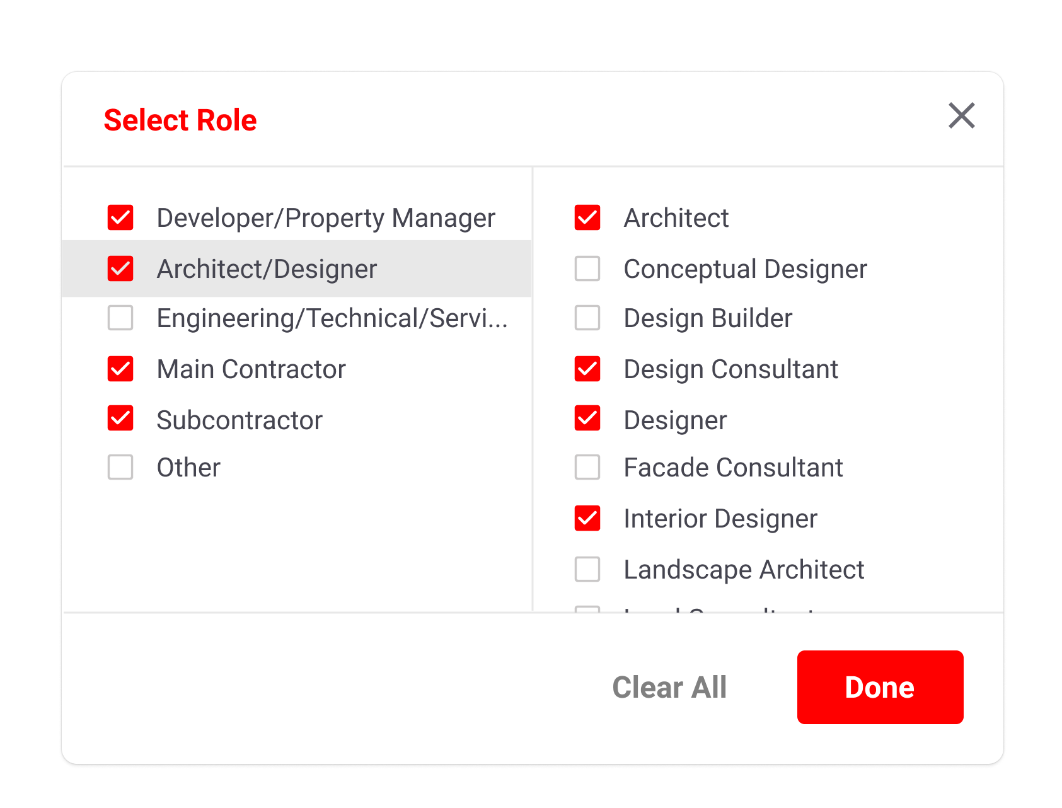Deselect the Subcontractor checkbox
This screenshot has height=808, width=1062.
[x=120, y=418]
